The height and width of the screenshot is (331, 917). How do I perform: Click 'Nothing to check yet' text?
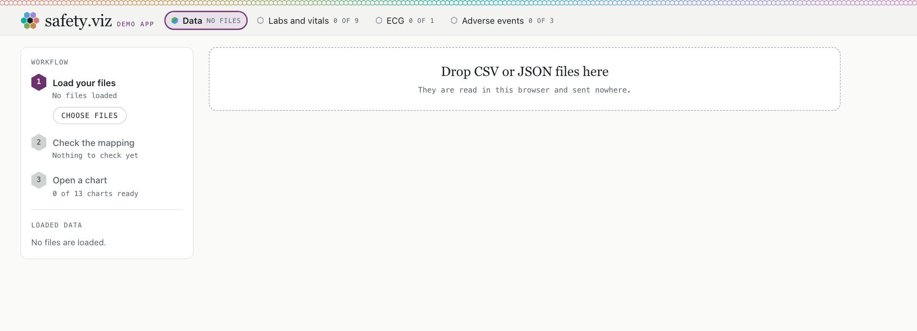(x=95, y=155)
